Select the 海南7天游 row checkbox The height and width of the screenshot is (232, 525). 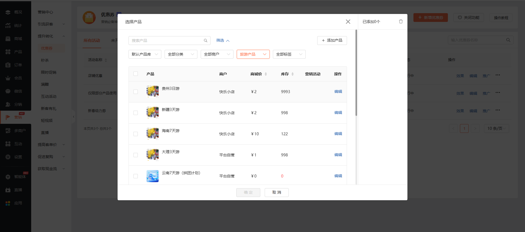point(136,134)
